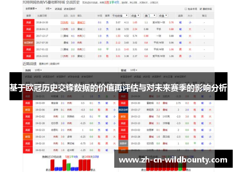The height and width of the screenshot is (172, 237).
Task: Toggle the 欧冠 checkbox under 曼城 recent form
Action: pyautogui.click(x=144, y=76)
